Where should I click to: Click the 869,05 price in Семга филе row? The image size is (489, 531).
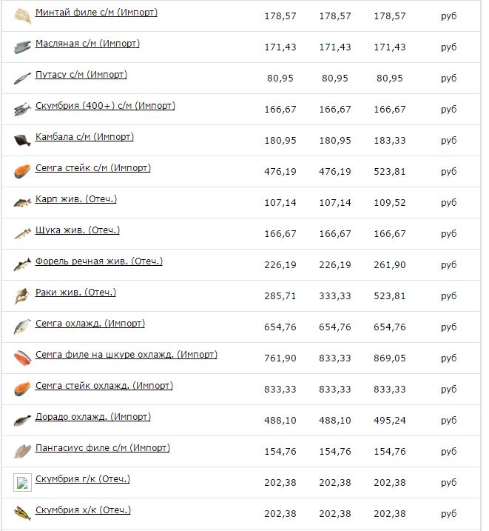pyautogui.click(x=390, y=358)
